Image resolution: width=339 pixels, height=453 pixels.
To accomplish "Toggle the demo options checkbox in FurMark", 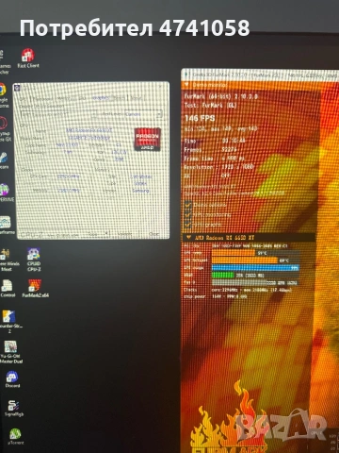I will tap(187, 205).
